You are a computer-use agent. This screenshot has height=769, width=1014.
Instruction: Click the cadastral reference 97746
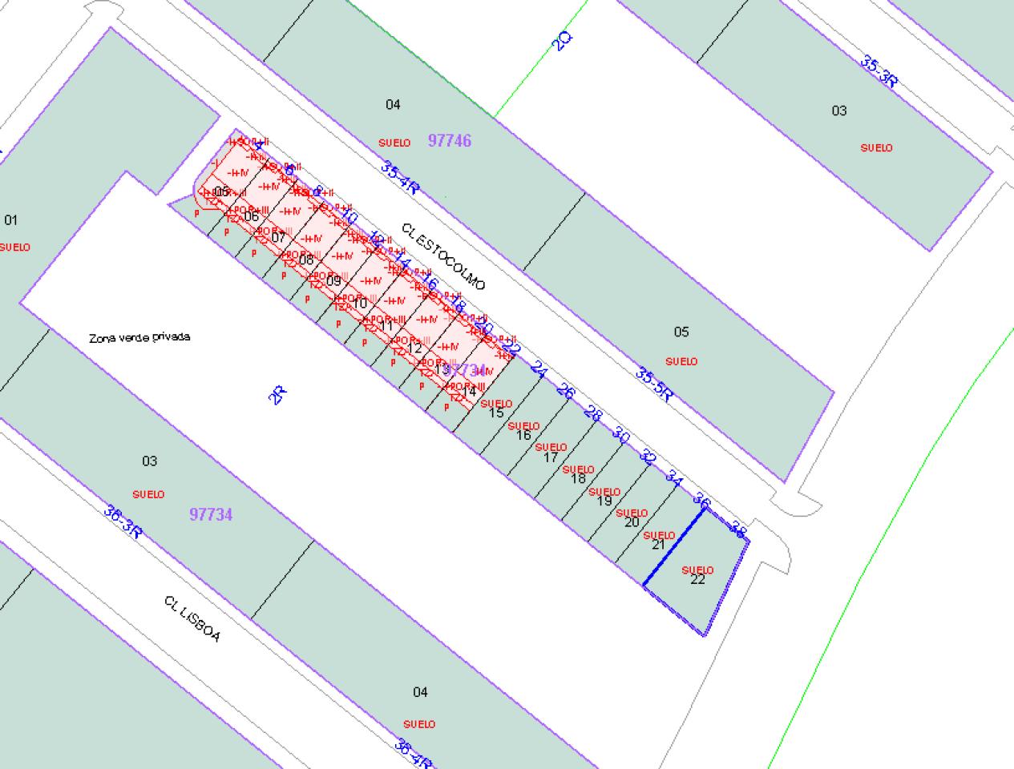pos(450,141)
